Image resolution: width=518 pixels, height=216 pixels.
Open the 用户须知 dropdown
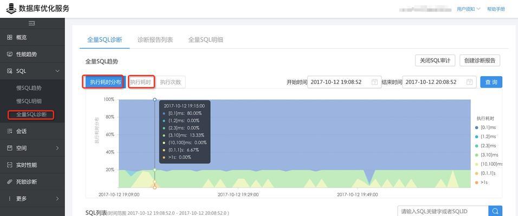[469, 9]
